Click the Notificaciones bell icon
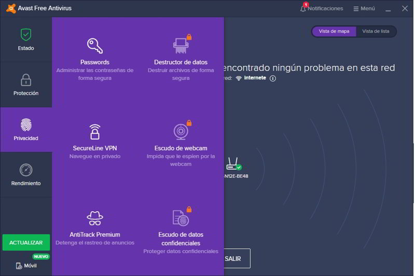The height and width of the screenshot is (276, 415). point(303,8)
